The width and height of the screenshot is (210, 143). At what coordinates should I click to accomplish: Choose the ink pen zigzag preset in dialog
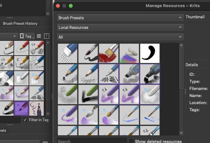point(109,74)
